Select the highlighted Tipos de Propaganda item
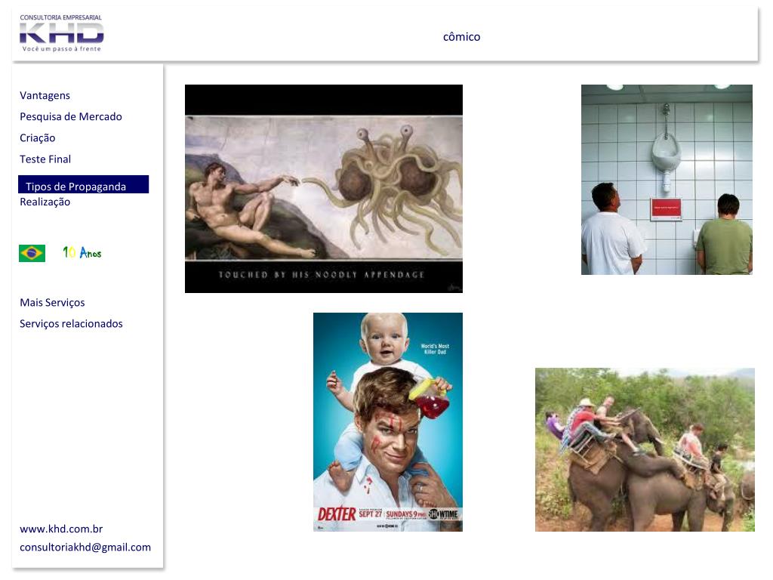 point(83,184)
